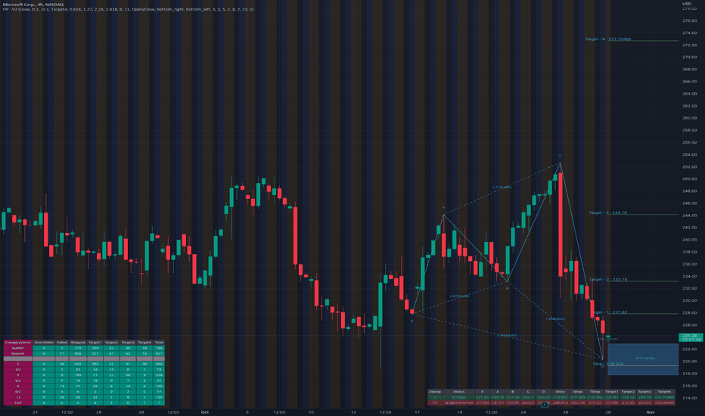Click the 'HP - V2' indicator legend line
705x416 pixels.
[128, 9]
